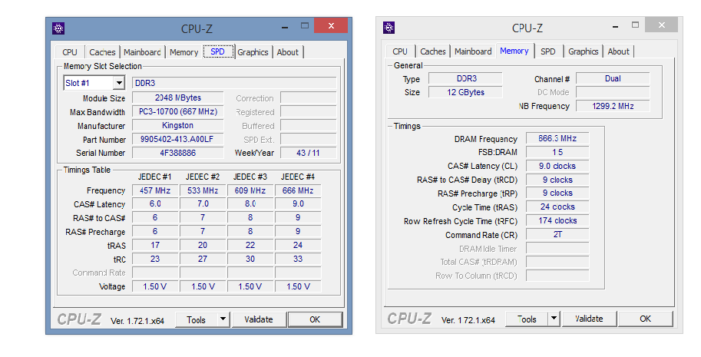The image size is (701, 357).
Task: Click JEDEC #1 tRAS value 17
Action: click(x=155, y=246)
